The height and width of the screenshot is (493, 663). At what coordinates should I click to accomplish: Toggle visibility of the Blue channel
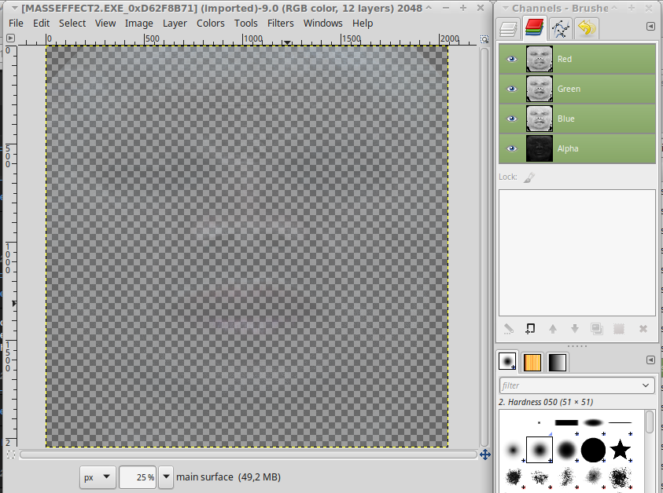click(512, 119)
